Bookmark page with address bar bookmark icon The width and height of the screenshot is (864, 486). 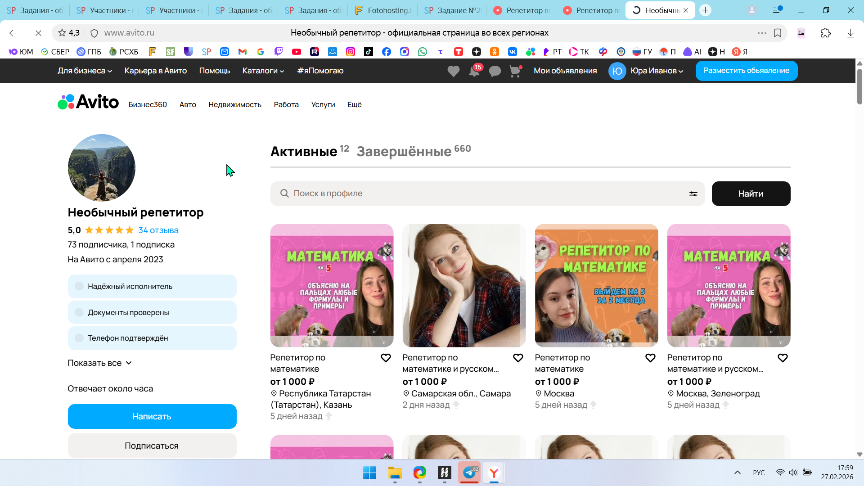tap(778, 33)
